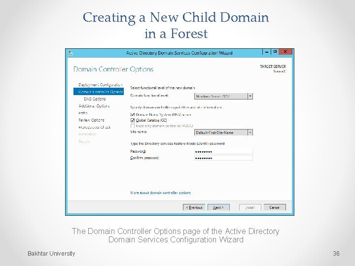Click the Previous button
This screenshot has height=266, width=355.
194,207
